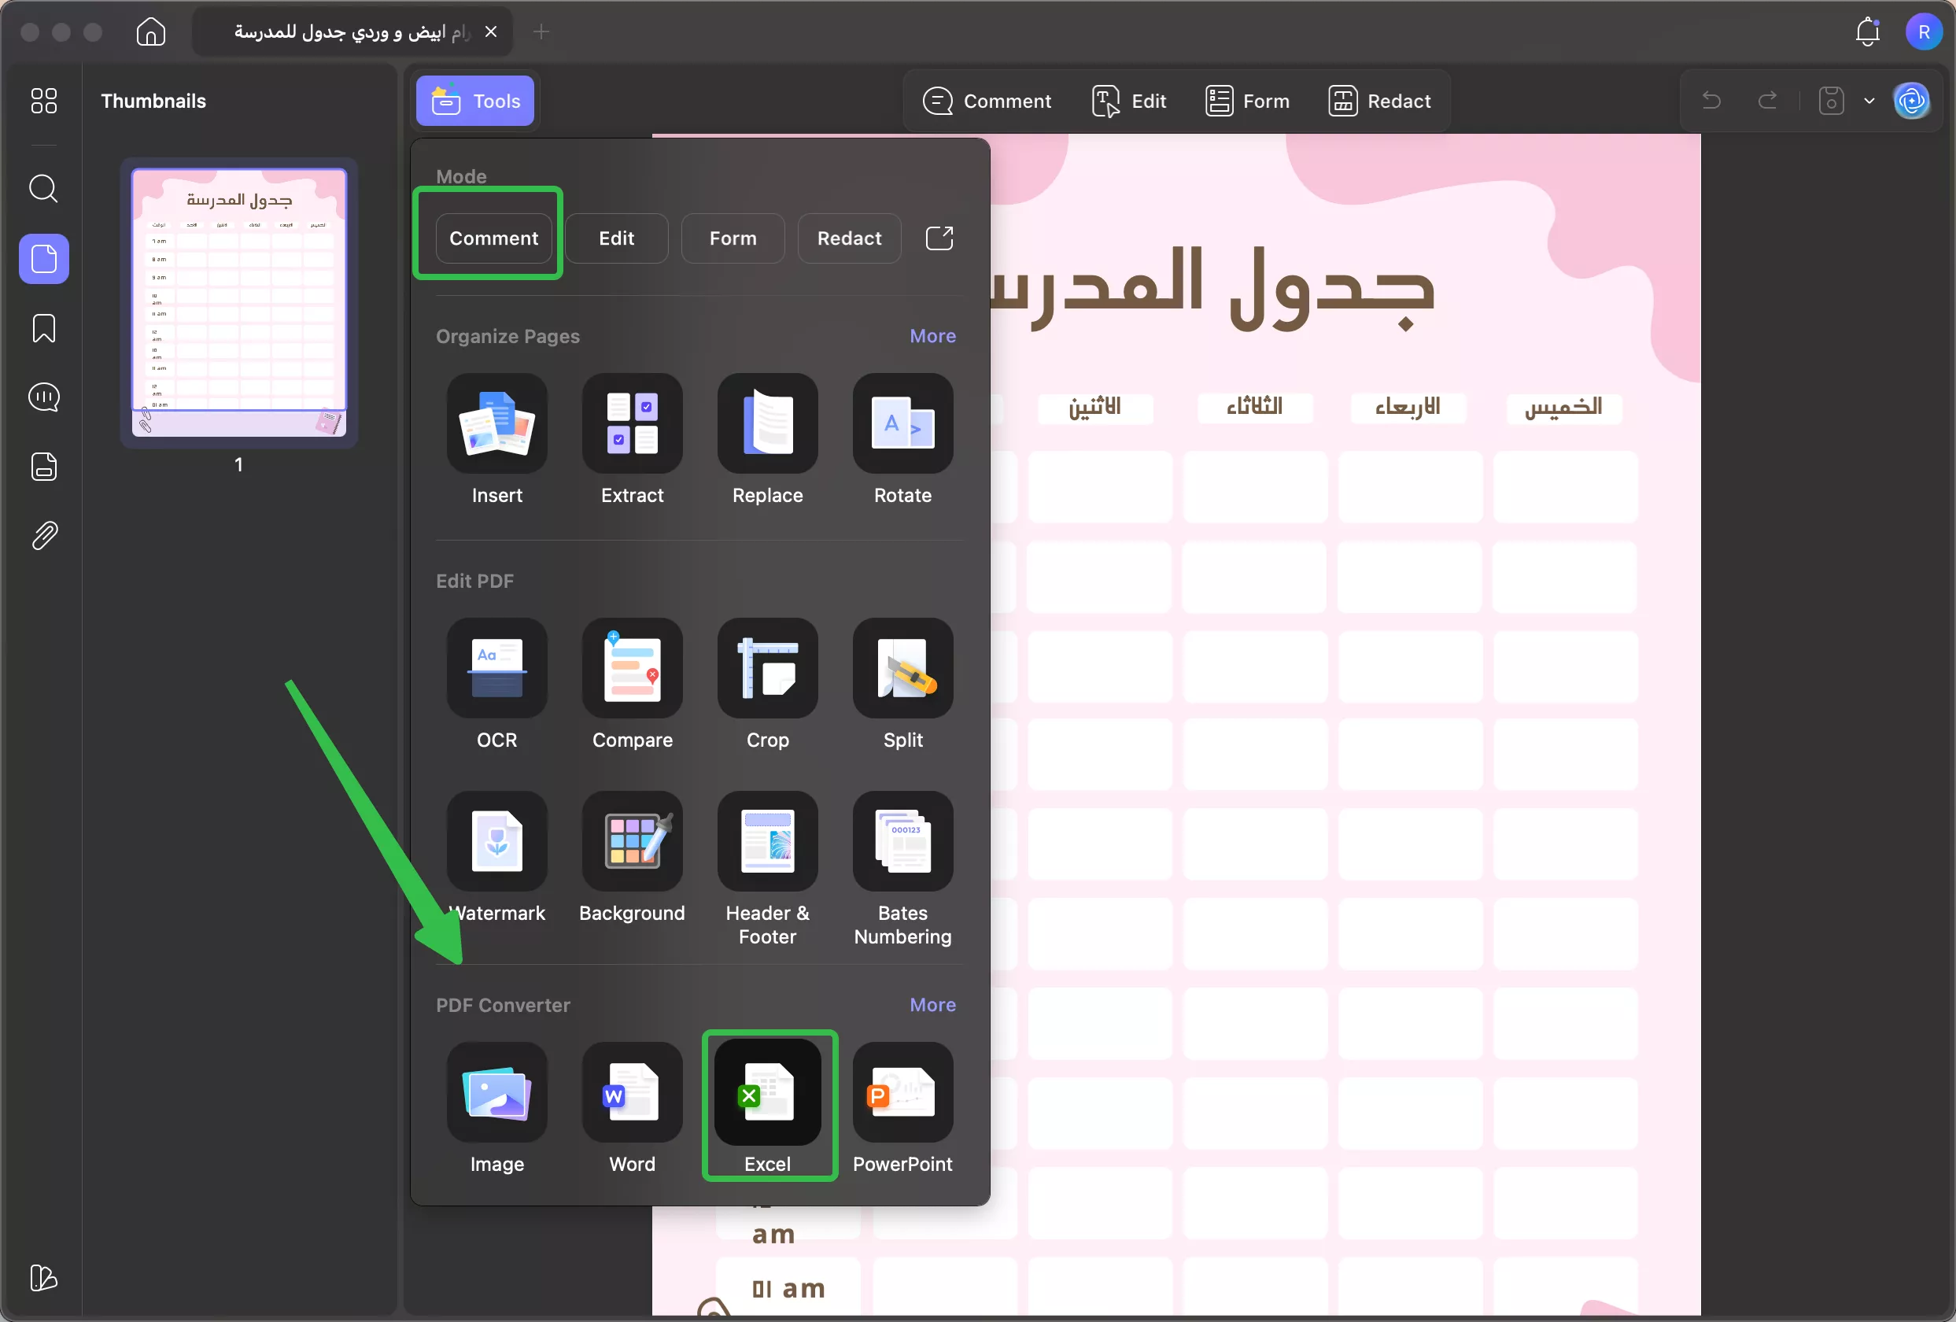Show More options for Organize Pages

pos(932,336)
